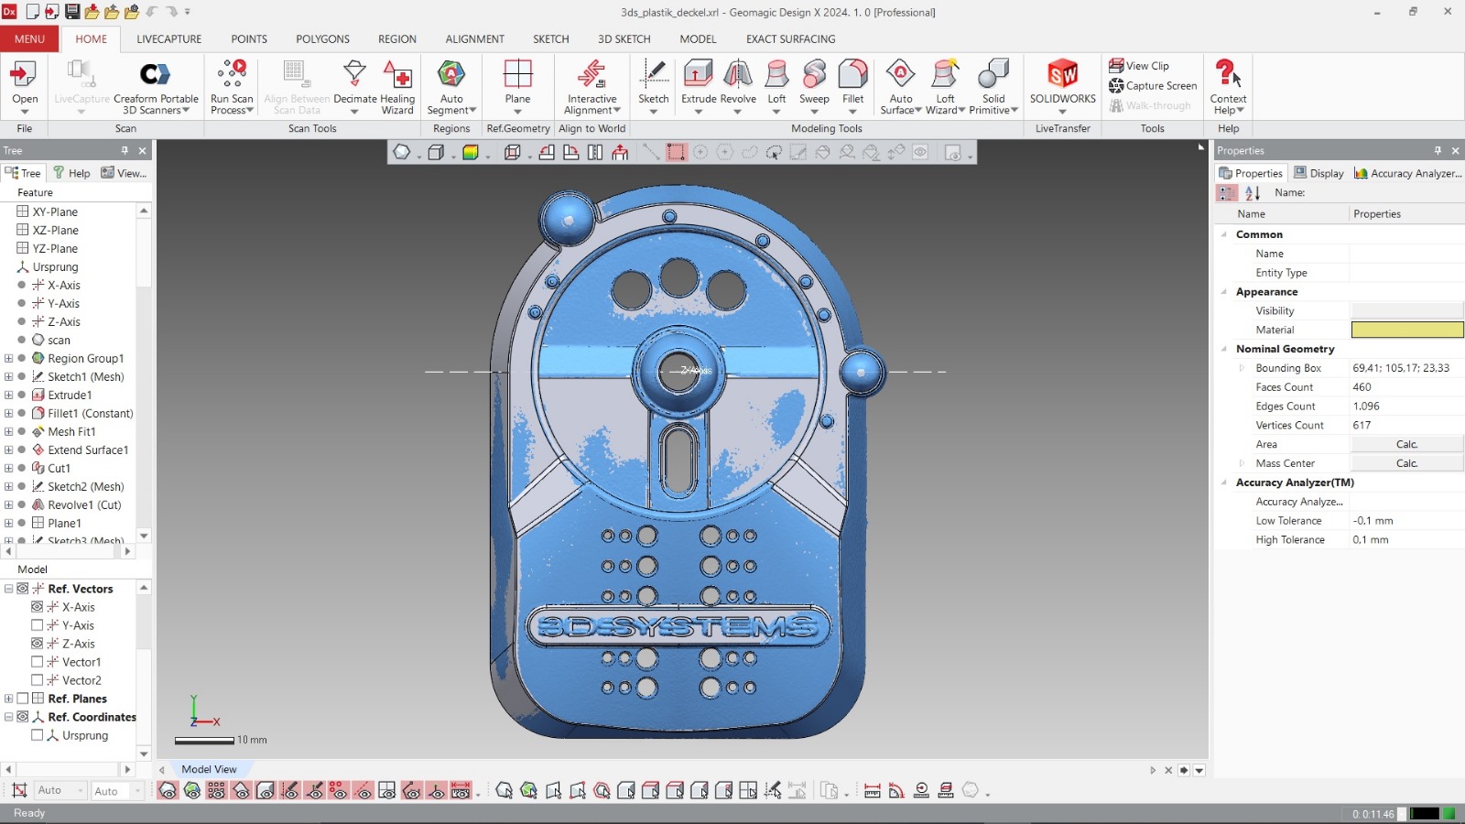Click the Run Scan Process icon
The width and height of the screenshot is (1465, 824).
pyautogui.click(x=232, y=73)
